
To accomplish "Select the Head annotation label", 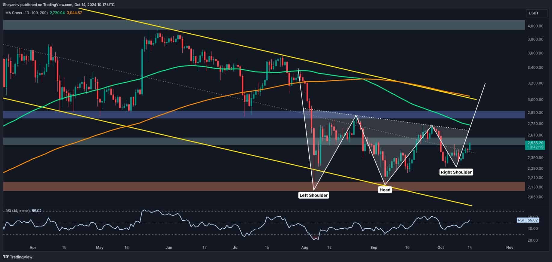I will tap(385, 190).
